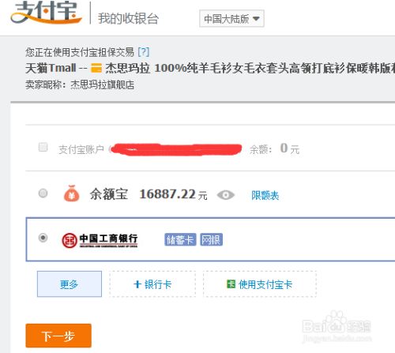Click the dropdown arrow next to 中国大陆版
This screenshot has height=353, width=395.
[256, 19]
